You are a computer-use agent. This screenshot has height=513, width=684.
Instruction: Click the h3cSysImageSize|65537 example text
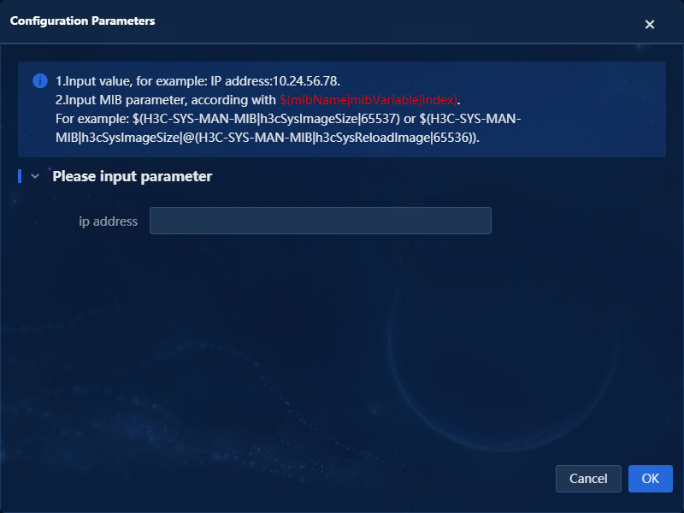point(327,119)
